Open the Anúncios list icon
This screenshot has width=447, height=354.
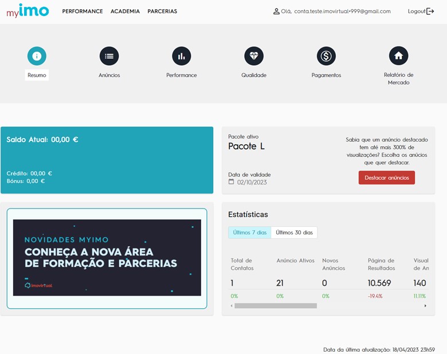[109, 56]
